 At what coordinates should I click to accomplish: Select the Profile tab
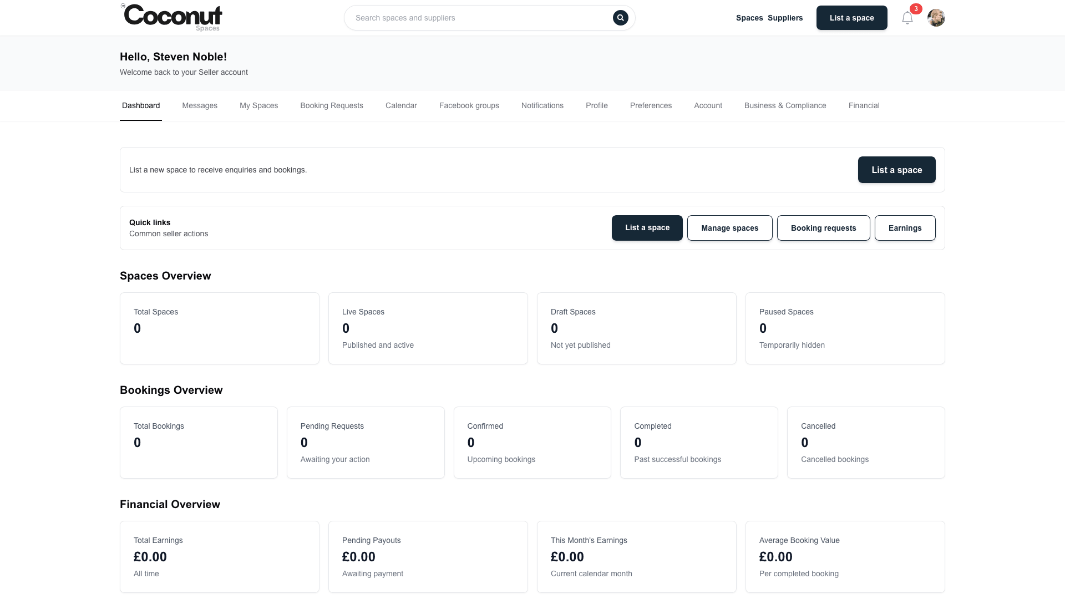tap(597, 105)
